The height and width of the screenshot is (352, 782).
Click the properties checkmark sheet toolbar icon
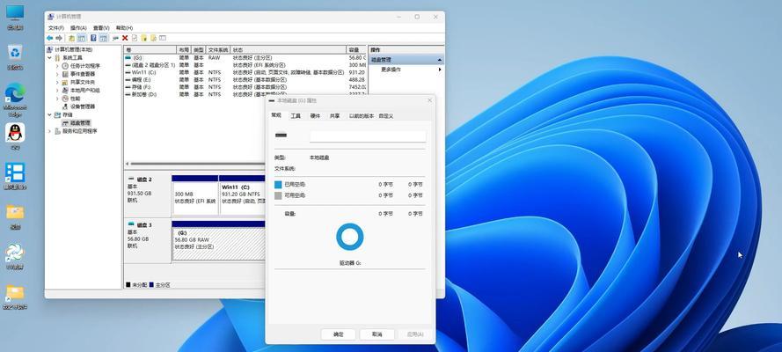click(x=135, y=38)
